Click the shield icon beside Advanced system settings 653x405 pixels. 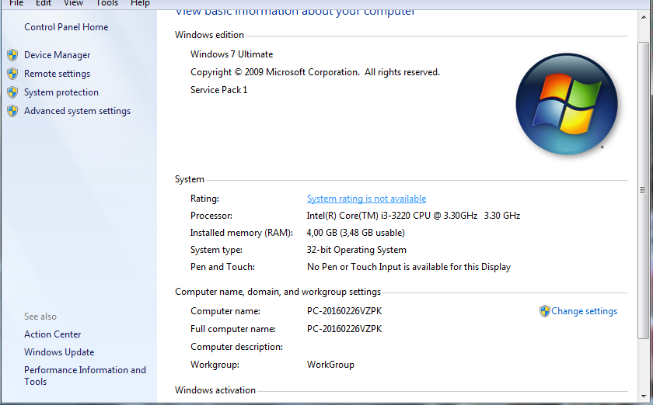(x=12, y=111)
